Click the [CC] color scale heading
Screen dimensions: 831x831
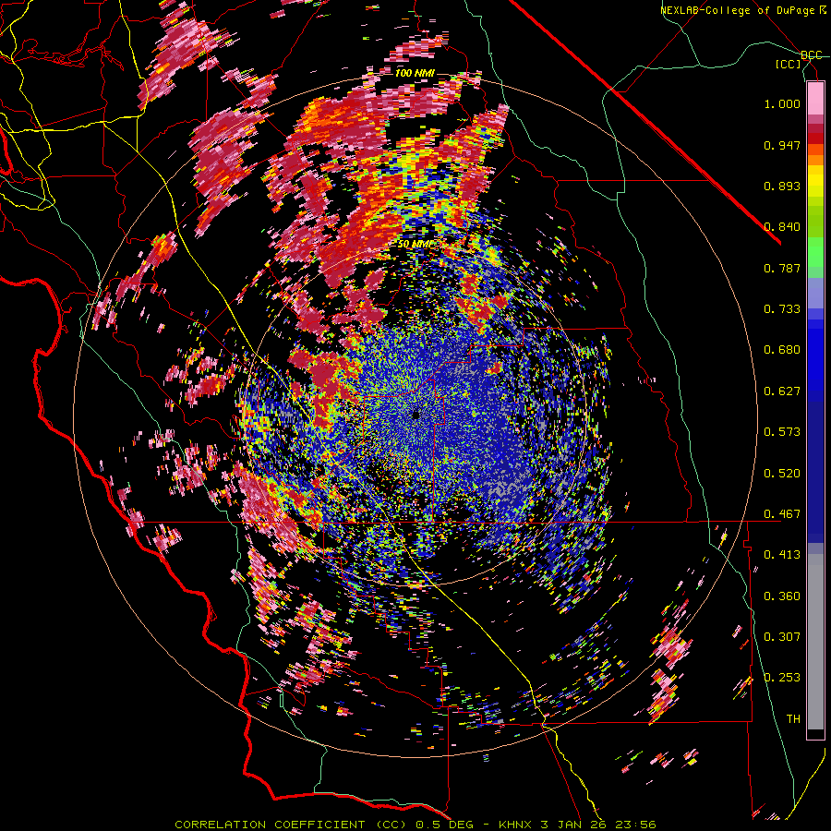789,64
